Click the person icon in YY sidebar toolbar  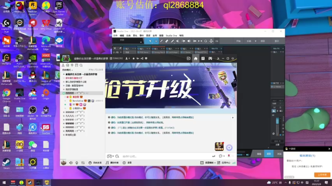coord(63,65)
